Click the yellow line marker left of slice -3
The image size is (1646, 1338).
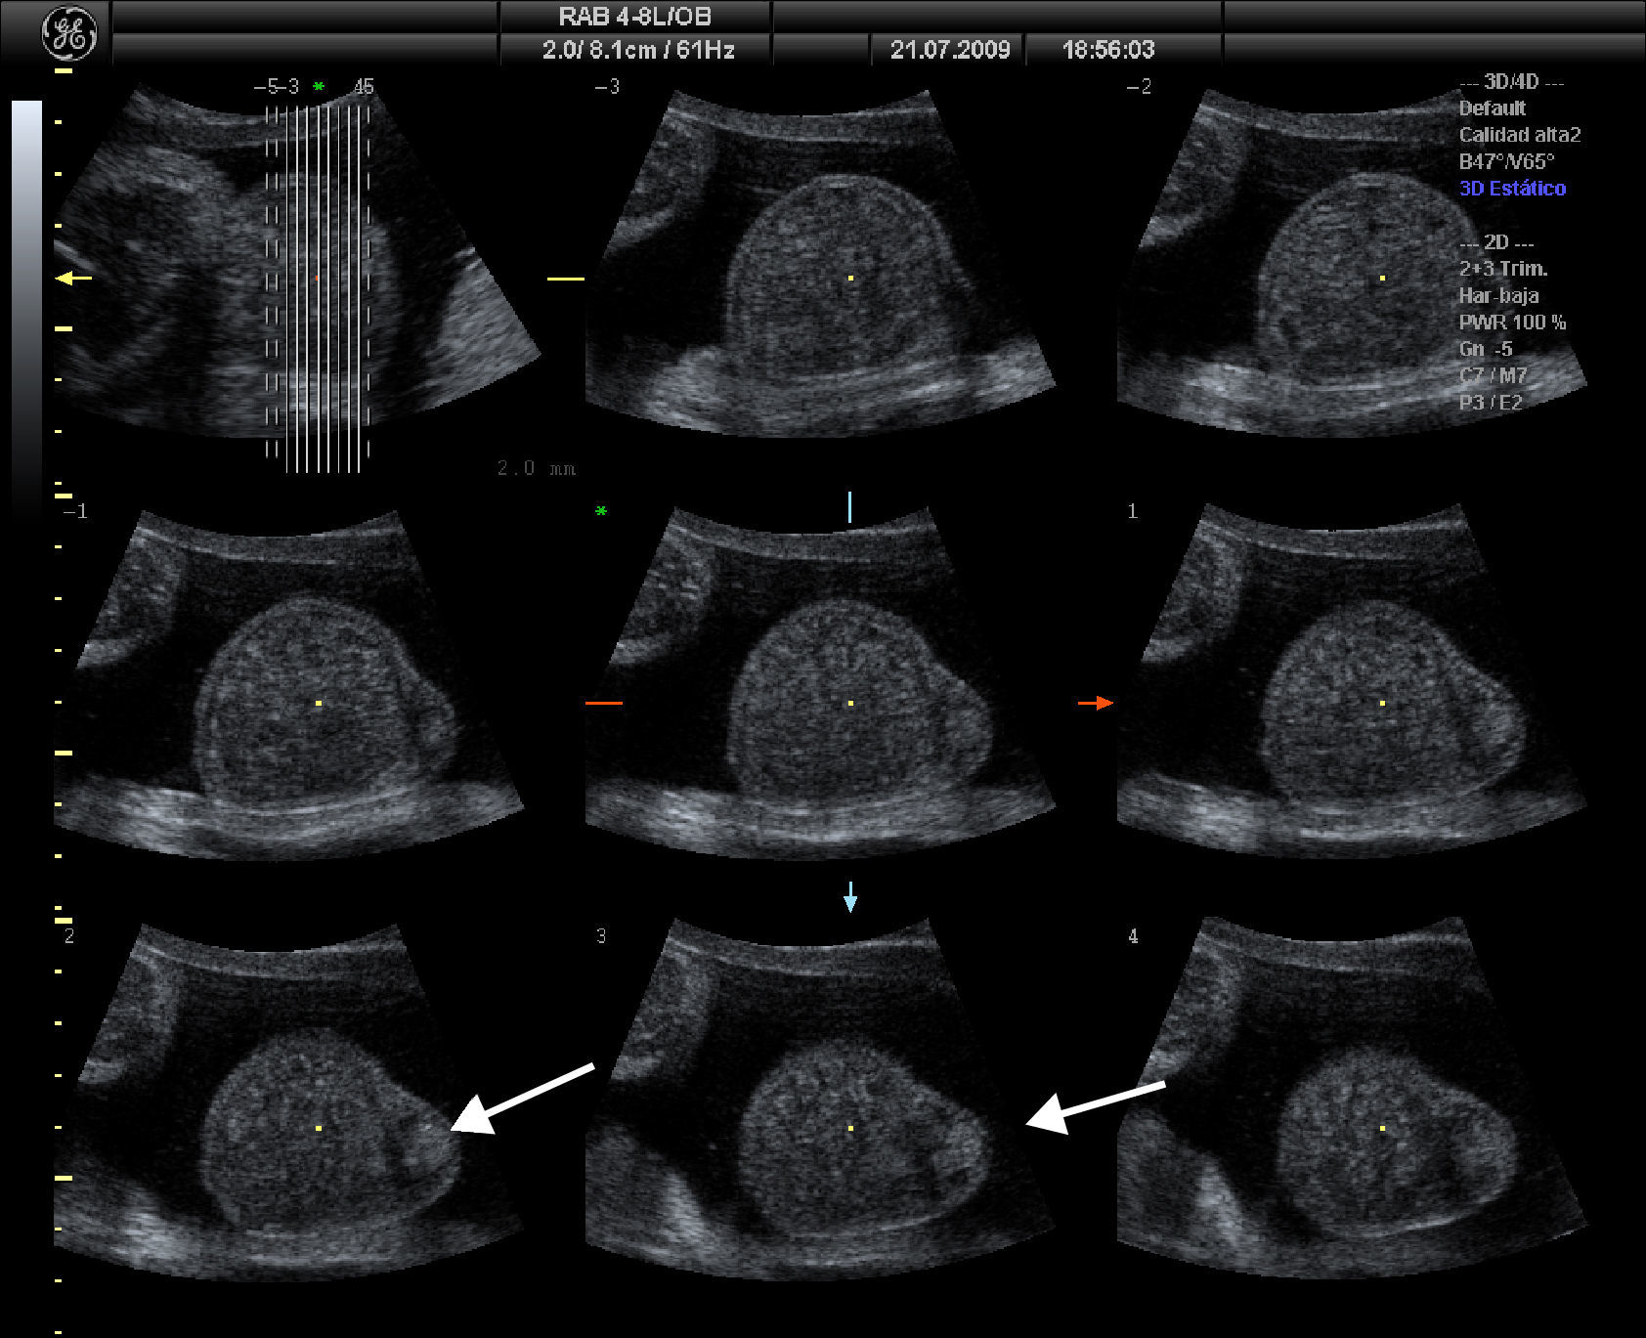tap(565, 279)
